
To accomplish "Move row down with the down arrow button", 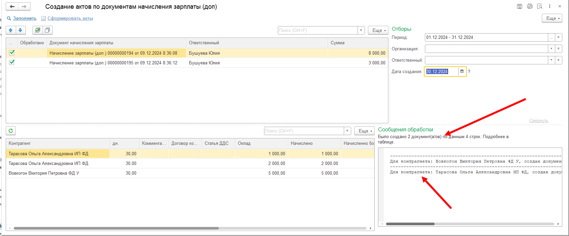I will pyautogui.click(x=20, y=30).
